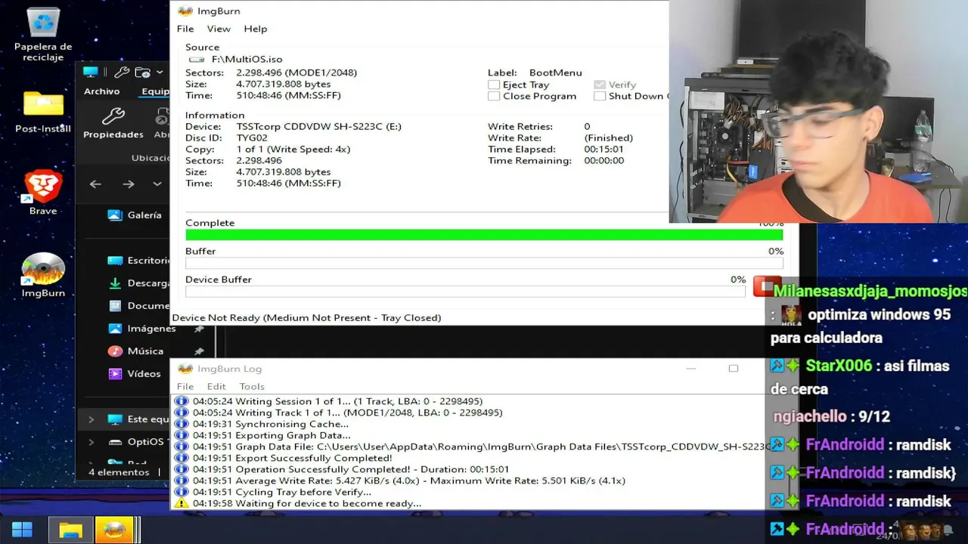Click the Imágenes icon in Explorer sidebar
The width and height of the screenshot is (968, 544).
(x=115, y=328)
